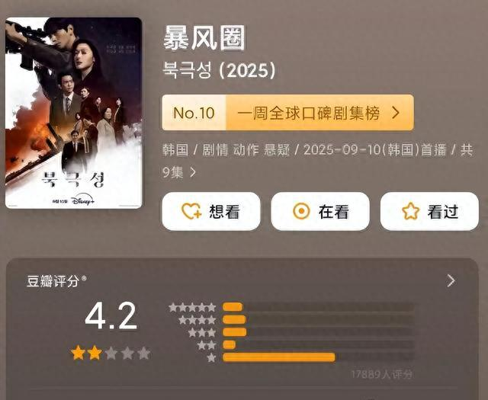
Task: Tap the five-star row icon
Action: (x=192, y=307)
